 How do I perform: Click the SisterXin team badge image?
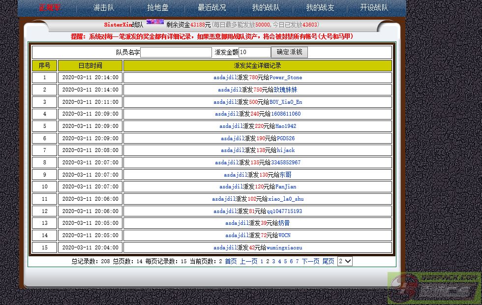click(155, 22)
